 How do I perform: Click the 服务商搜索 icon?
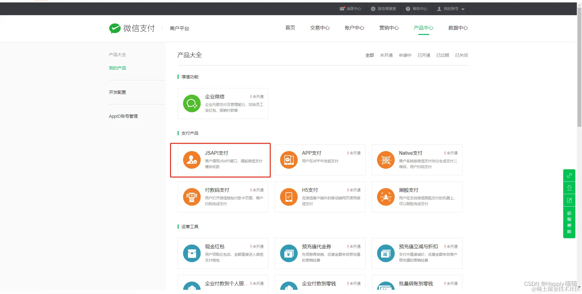pyautogui.click(x=373, y=9)
